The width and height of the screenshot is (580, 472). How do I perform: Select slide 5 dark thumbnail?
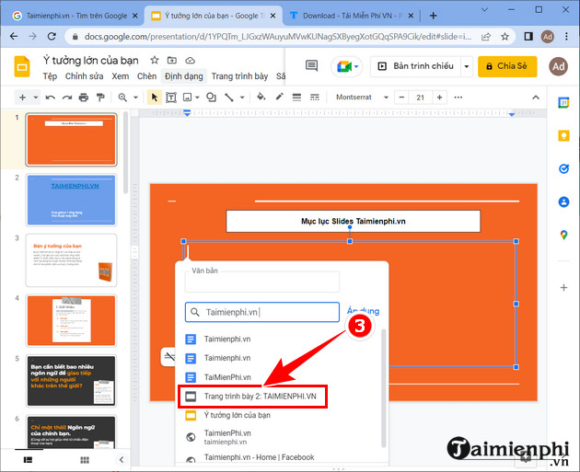(x=72, y=381)
